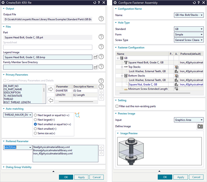Move preferred material up in list
Image resolution: width=207 pixels, height=182 pixels.
[x=101, y=148]
